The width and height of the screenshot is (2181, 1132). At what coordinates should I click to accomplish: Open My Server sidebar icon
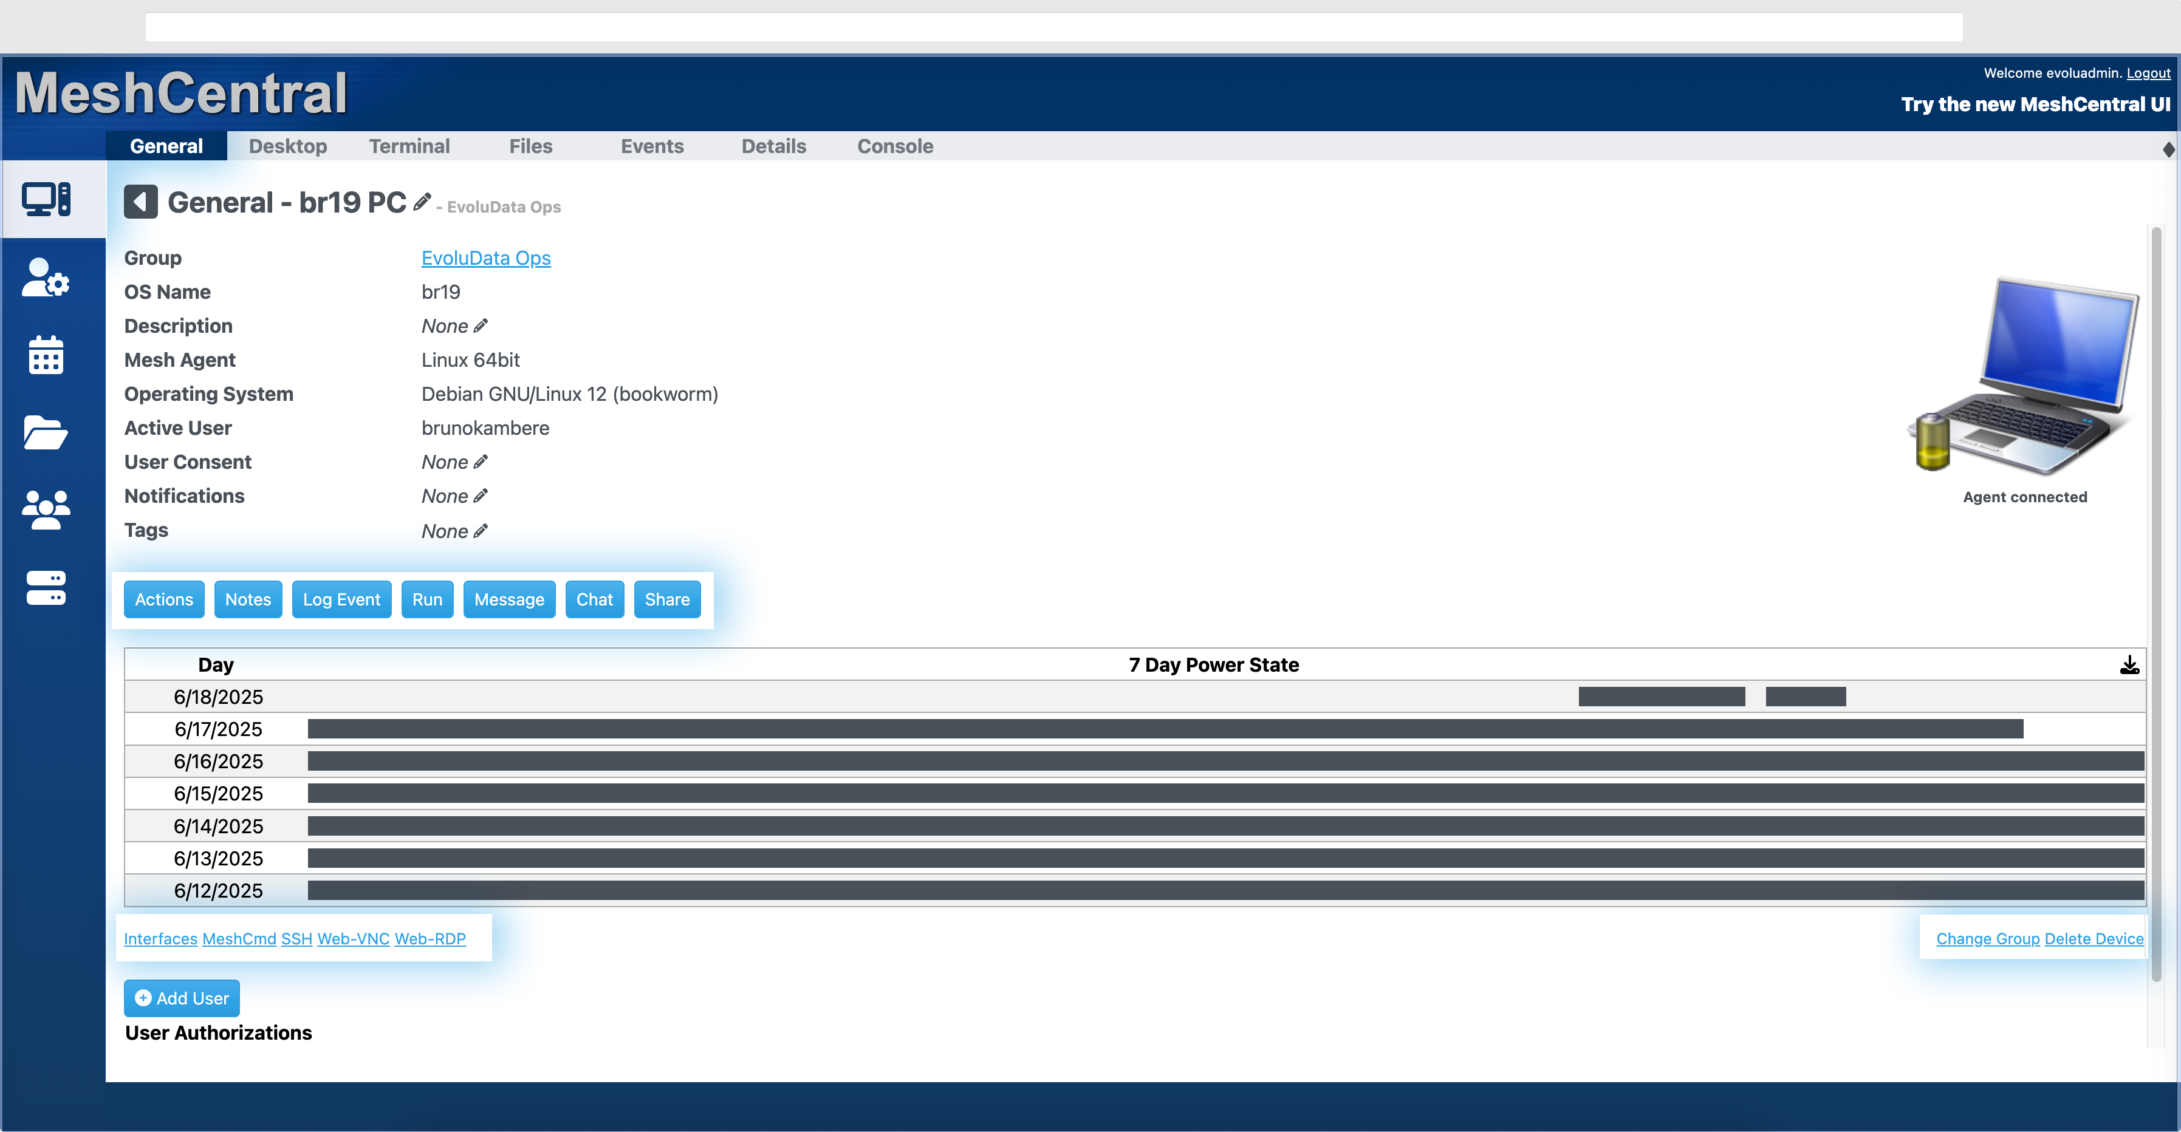(47, 588)
